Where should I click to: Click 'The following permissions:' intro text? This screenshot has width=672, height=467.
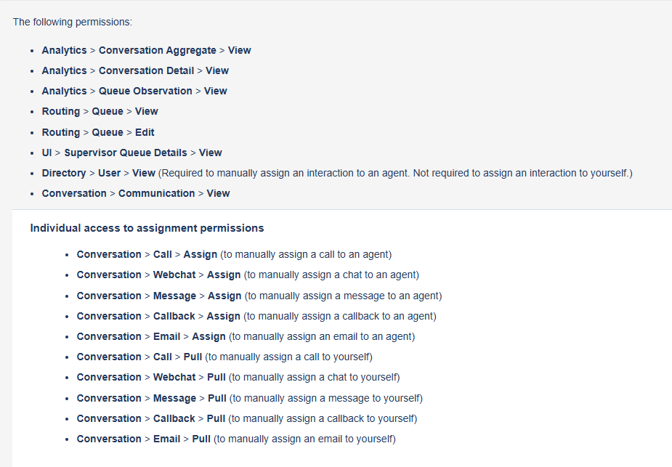(73, 22)
